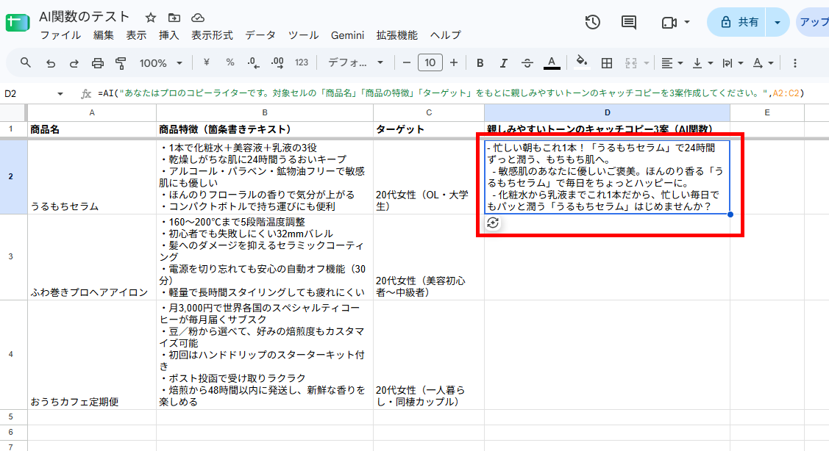Rename document title AI関数のテスト

[85, 17]
